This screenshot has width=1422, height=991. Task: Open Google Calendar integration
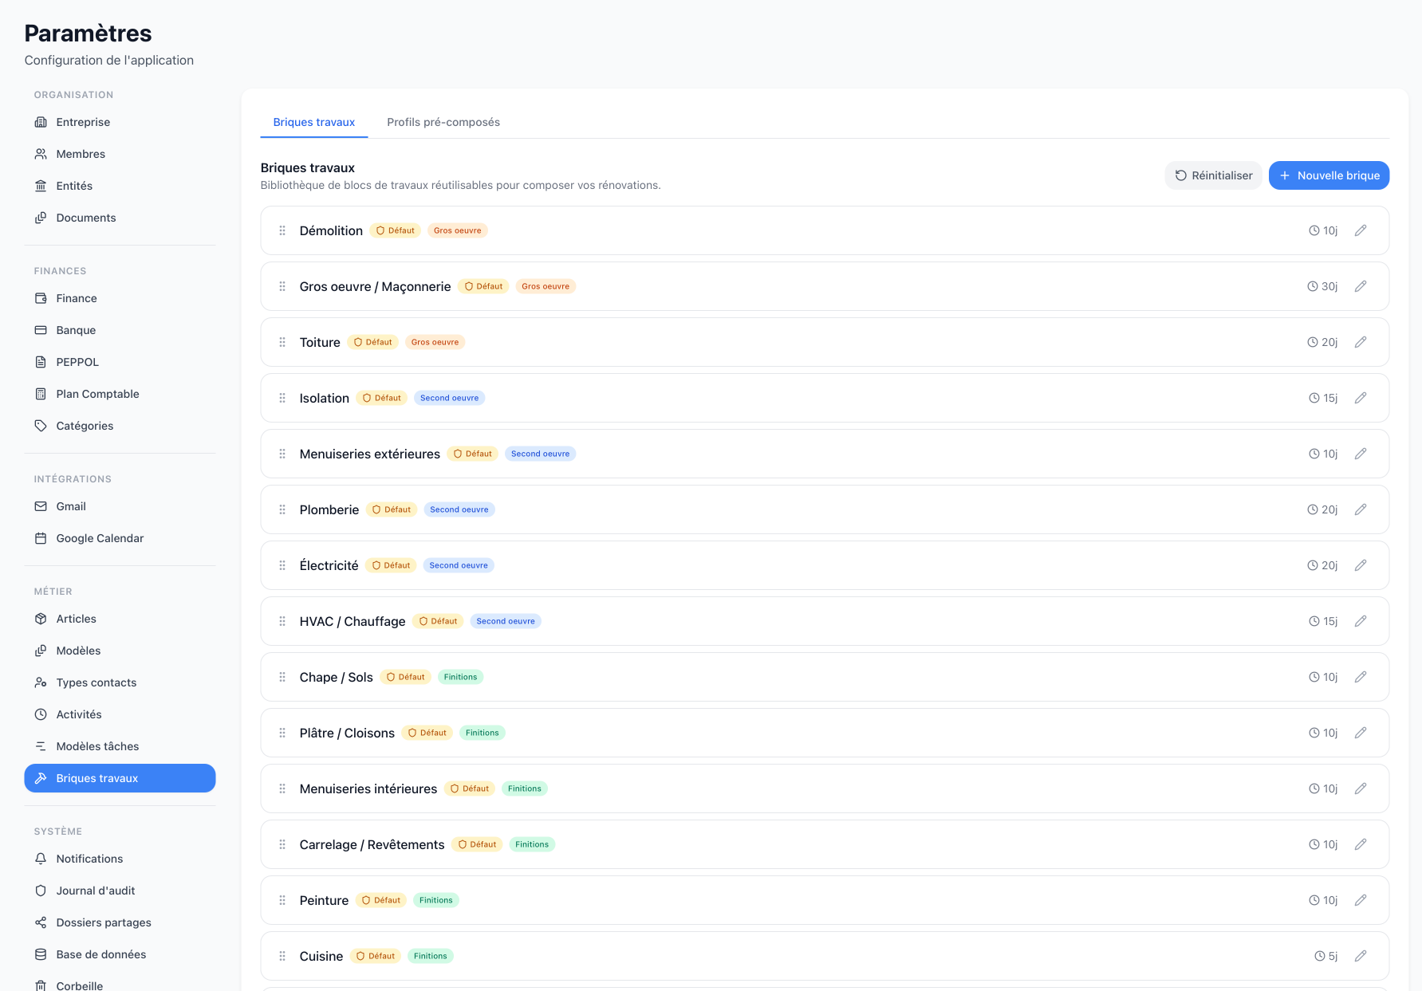click(x=120, y=538)
